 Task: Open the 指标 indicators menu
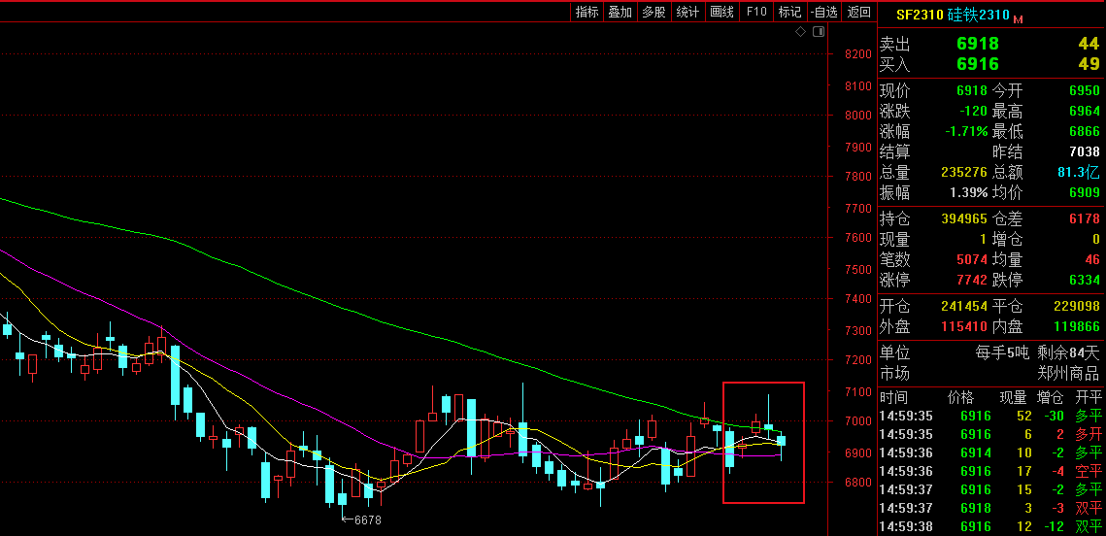coord(587,12)
